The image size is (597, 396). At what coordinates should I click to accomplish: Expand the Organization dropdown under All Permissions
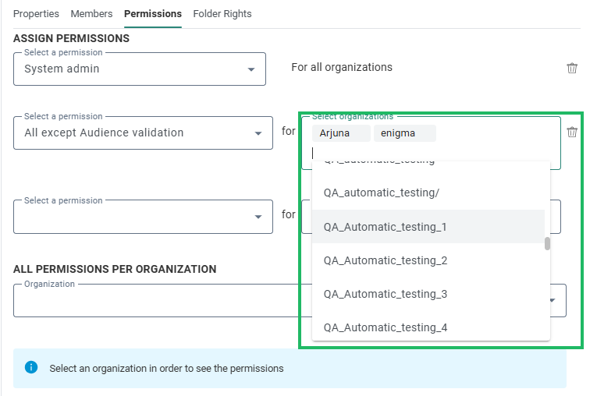pos(553,300)
